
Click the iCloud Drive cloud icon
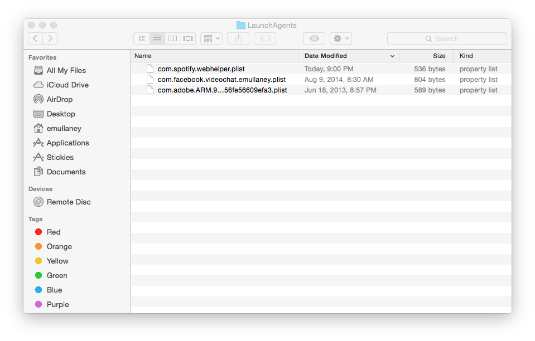coord(38,85)
